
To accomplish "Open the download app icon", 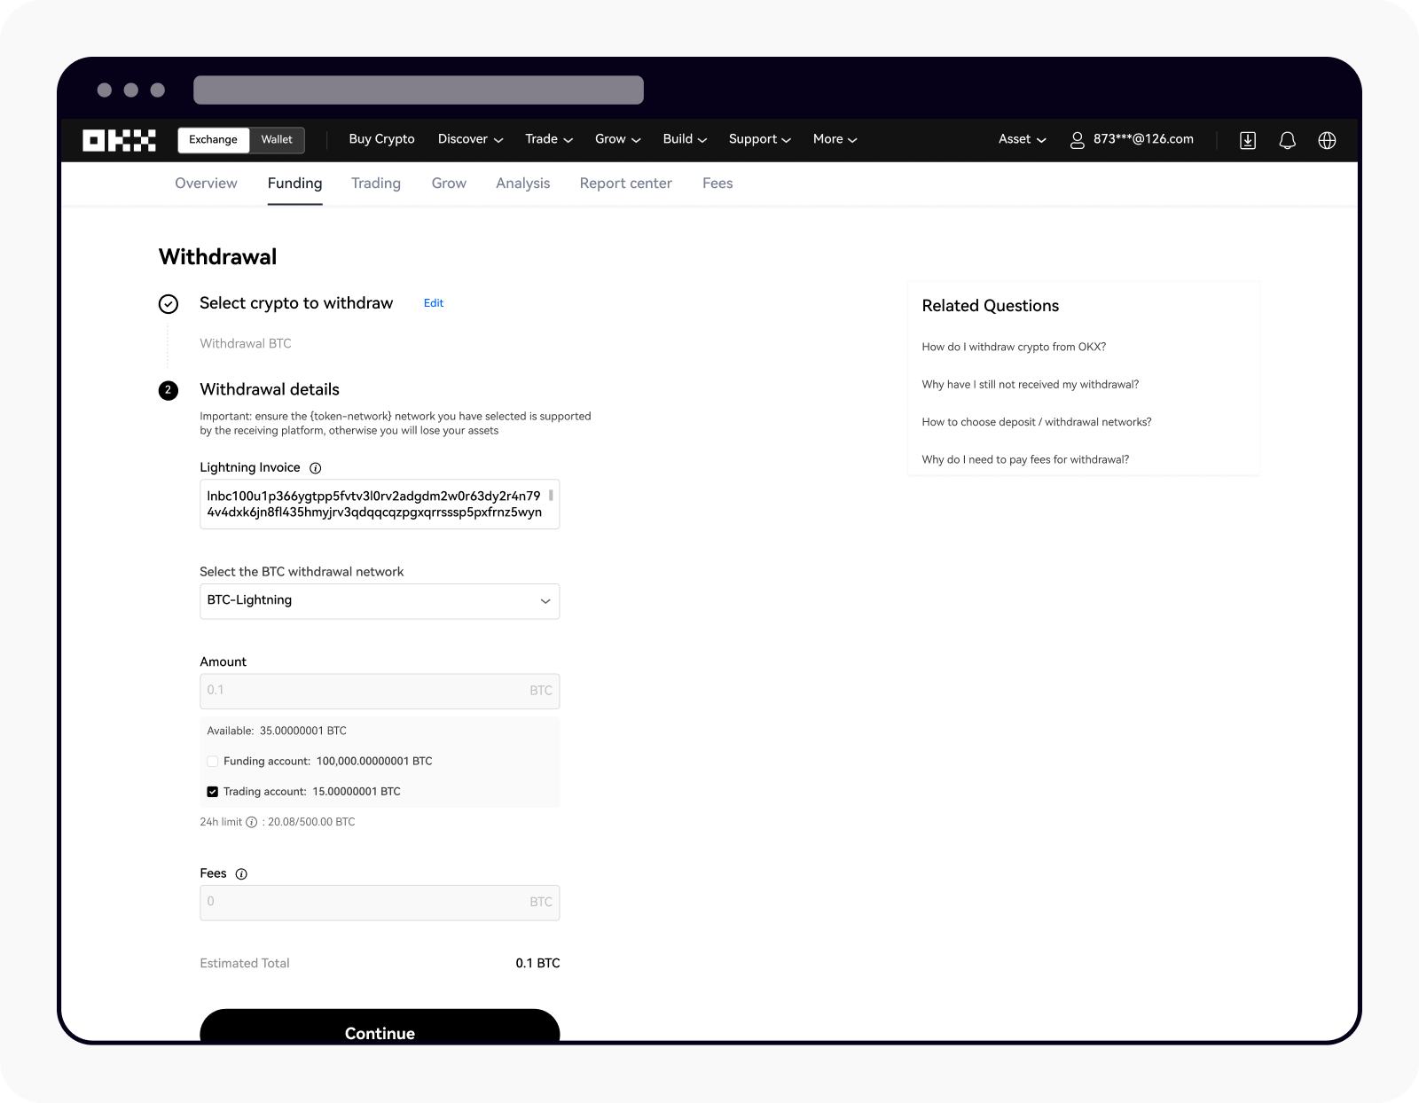I will 1248,140.
